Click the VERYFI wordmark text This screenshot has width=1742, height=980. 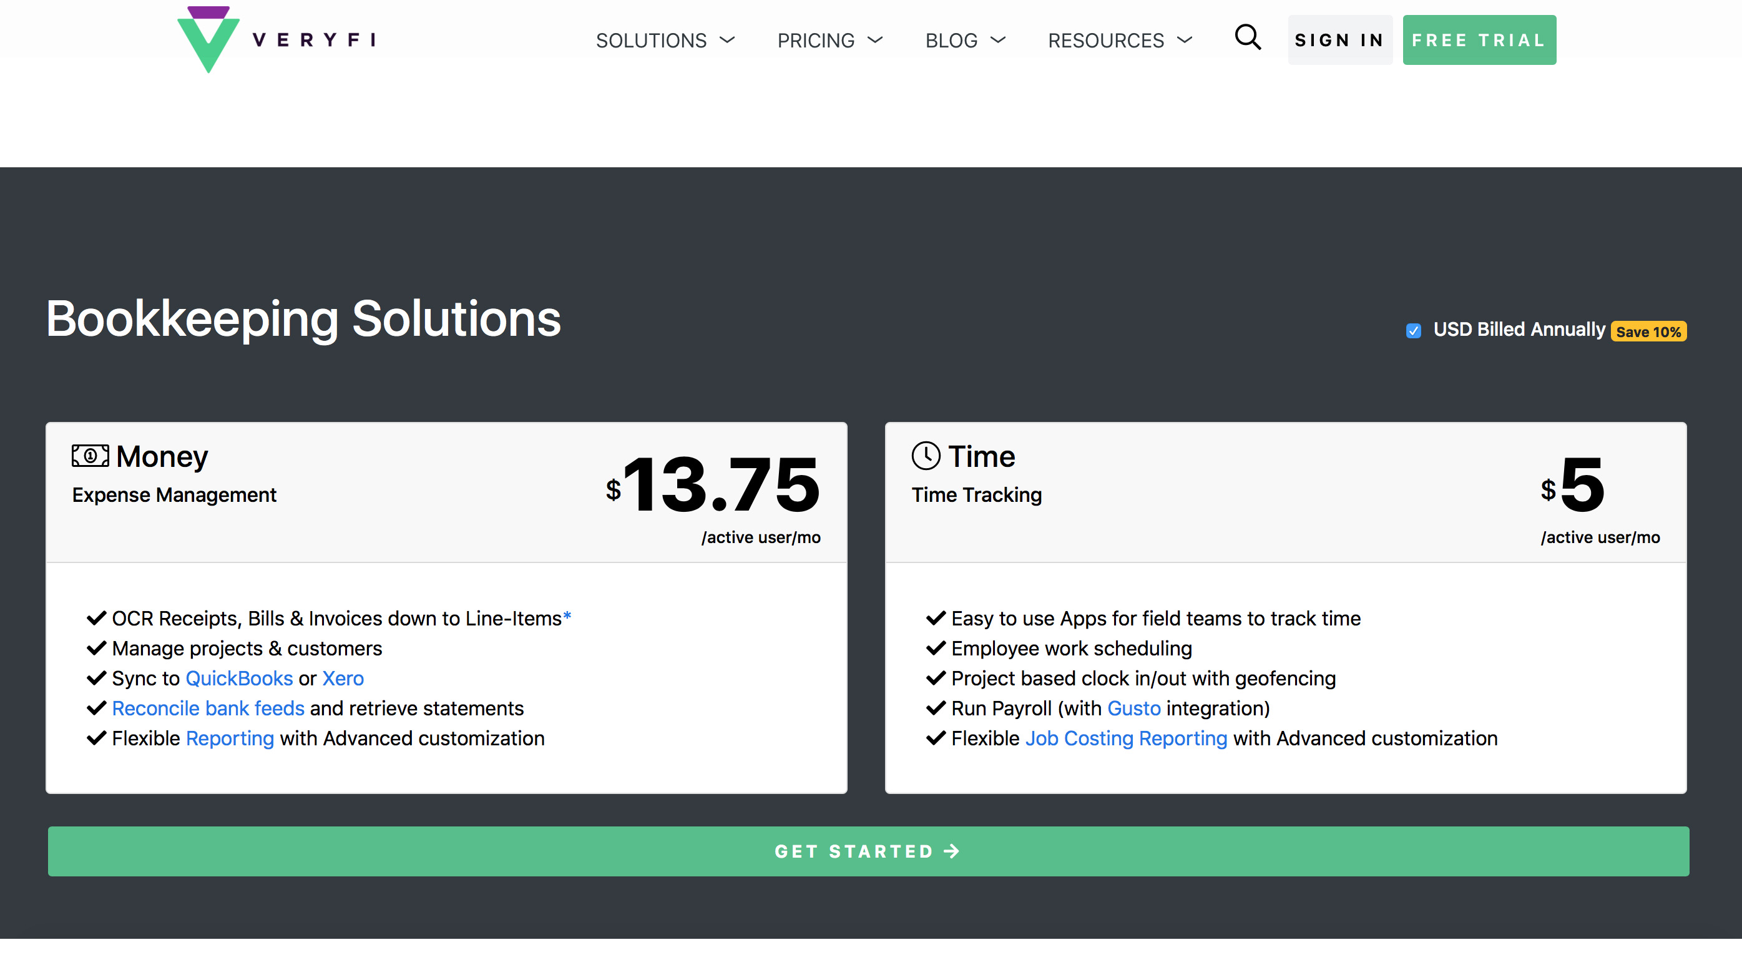click(314, 40)
